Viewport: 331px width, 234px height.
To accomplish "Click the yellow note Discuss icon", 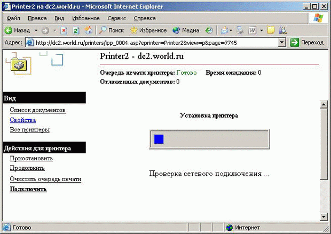I will pyautogui.click(x=271, y=30).
